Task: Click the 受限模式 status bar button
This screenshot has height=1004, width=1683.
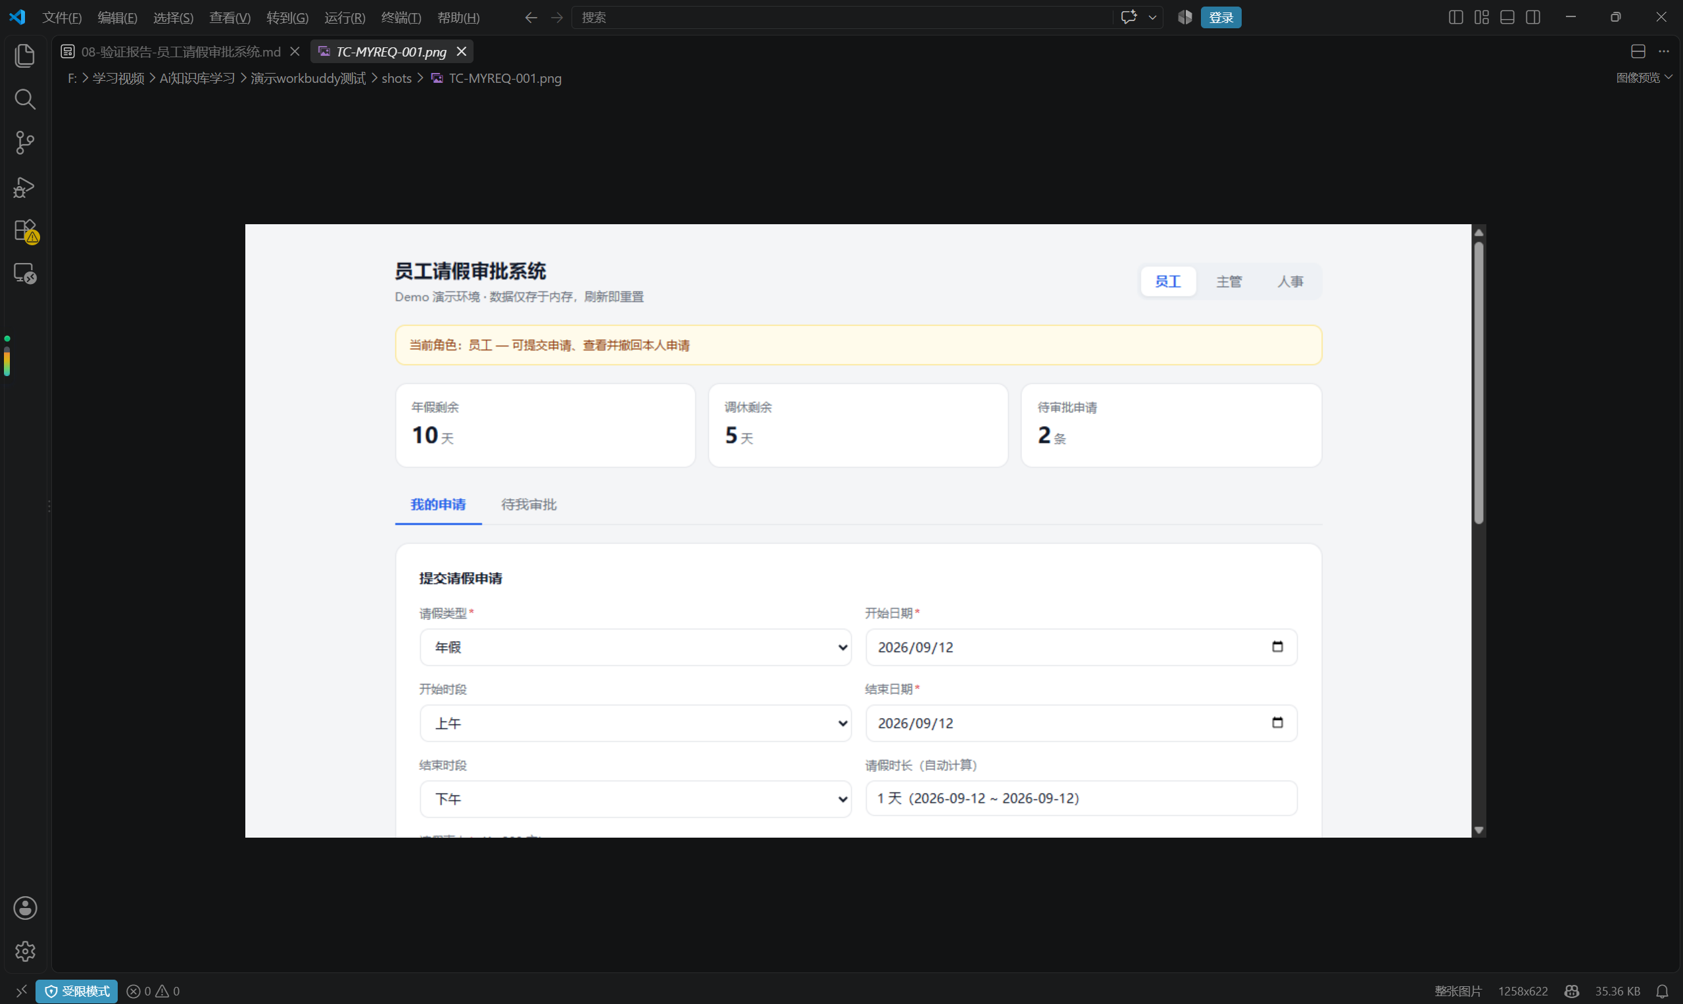Action: tap(76, 991)
